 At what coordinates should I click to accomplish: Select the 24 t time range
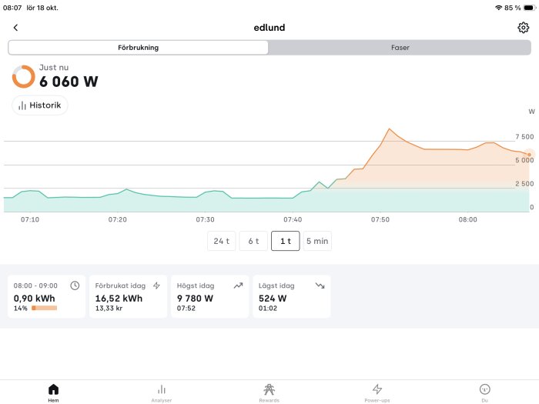pyautogui.click(x=222, y=241)
